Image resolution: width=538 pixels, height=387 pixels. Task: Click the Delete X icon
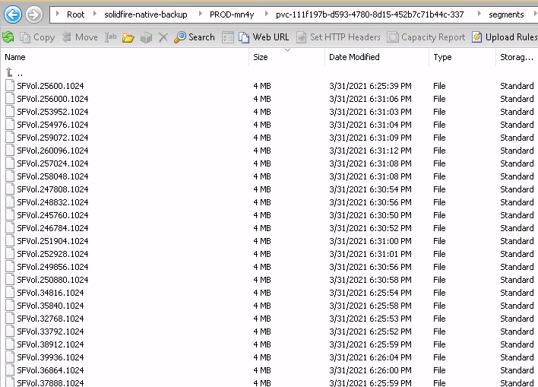(x=163, y=37)
